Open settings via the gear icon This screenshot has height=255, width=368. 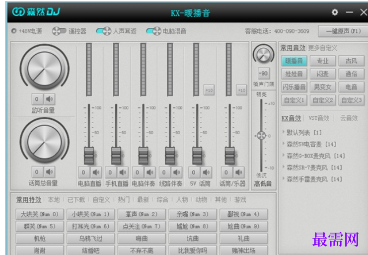[x=335, y=12]
